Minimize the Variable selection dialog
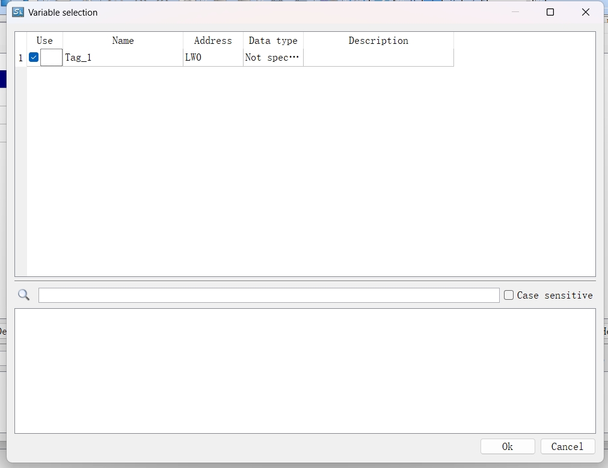The height and width of the screenshot is (468, 608). pyautogui.click(x=515, y=12)
